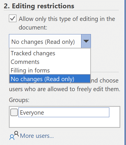
Task: Click empty space inside the Groups list box
Action: (x=64, y=122)
